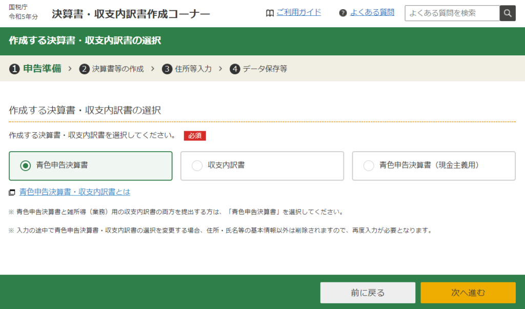Screen dimensions: 525x309
Task: Click the new-window icon before 青色申告決算書・収支内訳書とは
Action: [12, 193]
